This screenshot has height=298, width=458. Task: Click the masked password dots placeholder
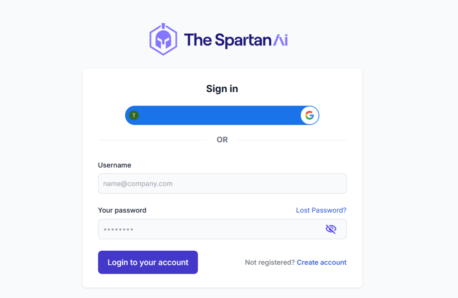(118, 230)
